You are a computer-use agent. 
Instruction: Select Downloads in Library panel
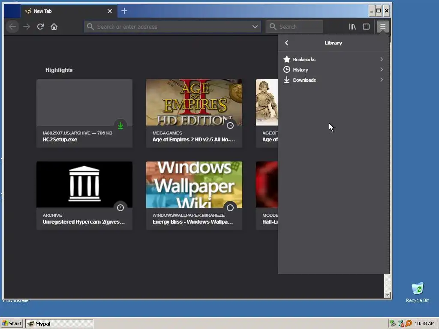pos(334,80)
